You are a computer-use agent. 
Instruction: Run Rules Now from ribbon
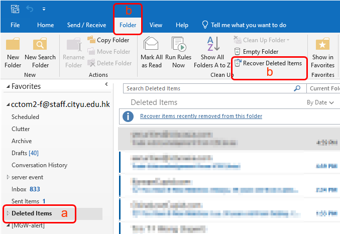[x=178, y=45]
